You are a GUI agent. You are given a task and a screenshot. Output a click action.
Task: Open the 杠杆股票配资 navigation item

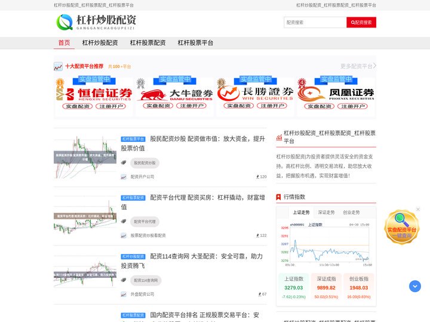tap(148, 43)
